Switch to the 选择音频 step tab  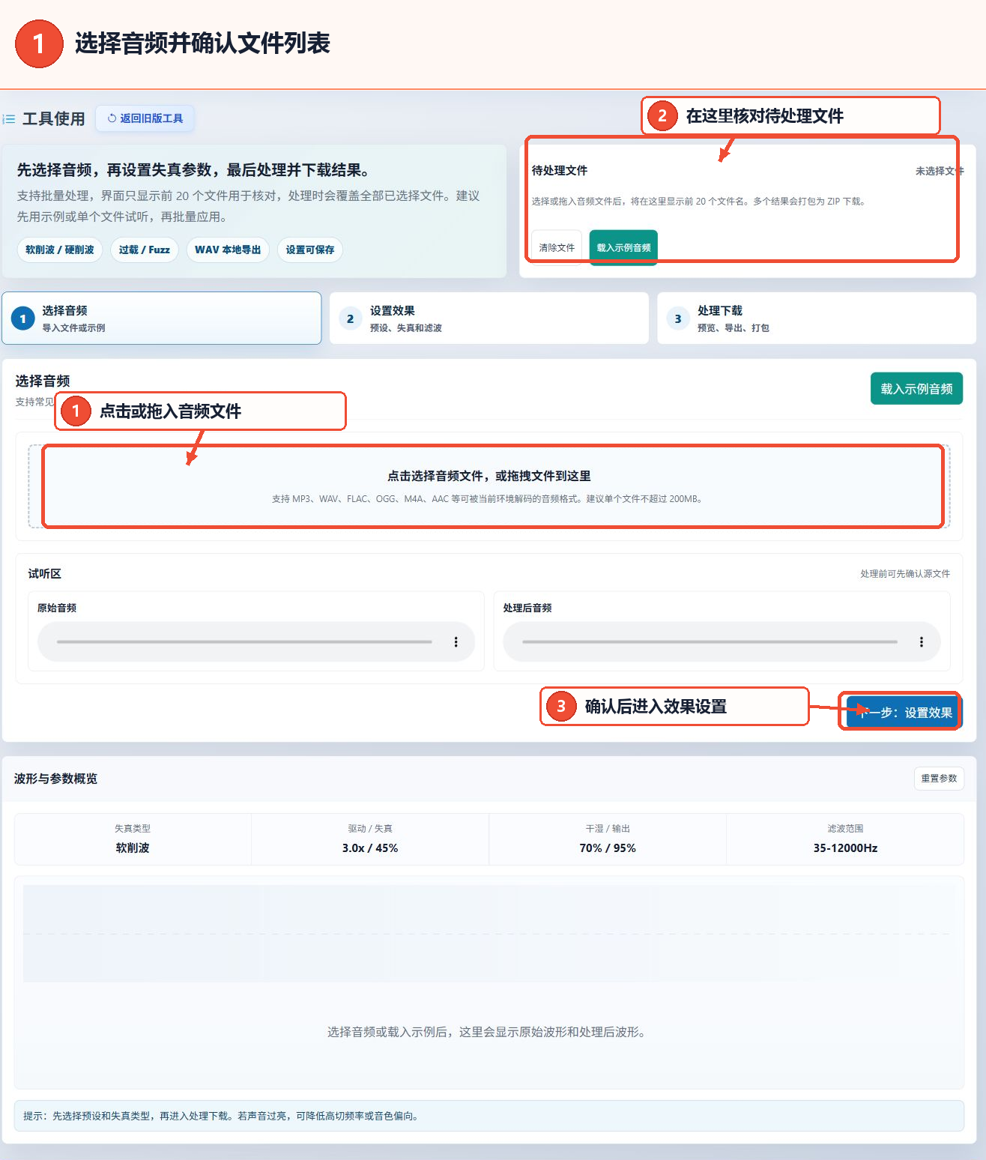[x=162, y=318]
